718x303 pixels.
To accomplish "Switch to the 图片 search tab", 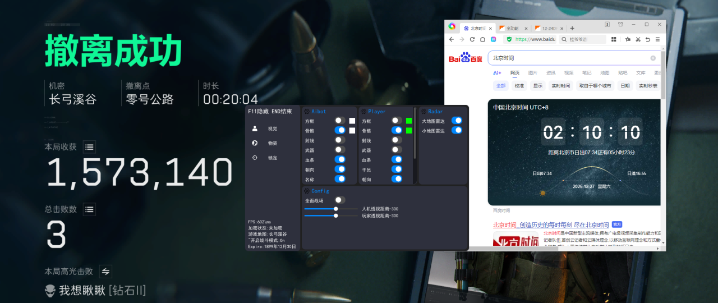I will (533, 73).
